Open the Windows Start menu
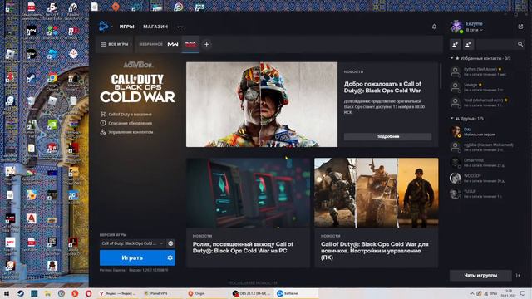Viewport: 532px width, 299px height. point(7,293)
